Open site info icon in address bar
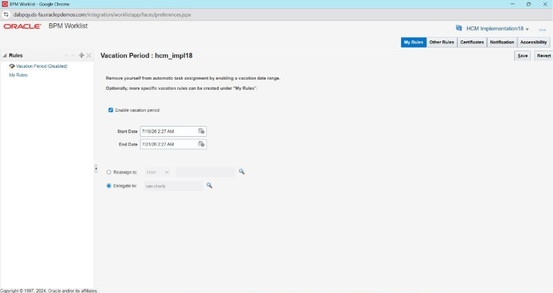Image resolution: width=553 pixels, height=293 pixels. click(x=6, y=15)
